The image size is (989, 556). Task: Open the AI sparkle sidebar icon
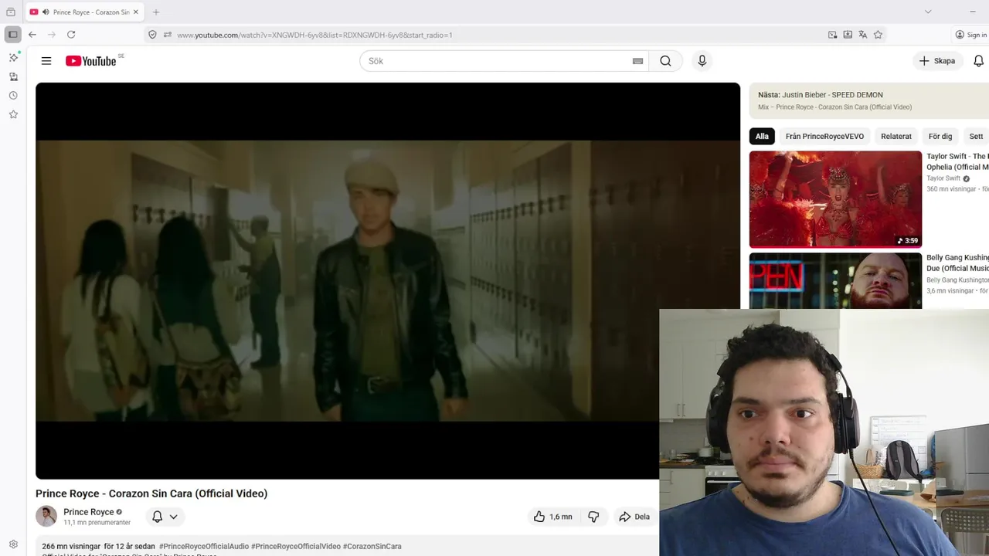tap(13, 57)
